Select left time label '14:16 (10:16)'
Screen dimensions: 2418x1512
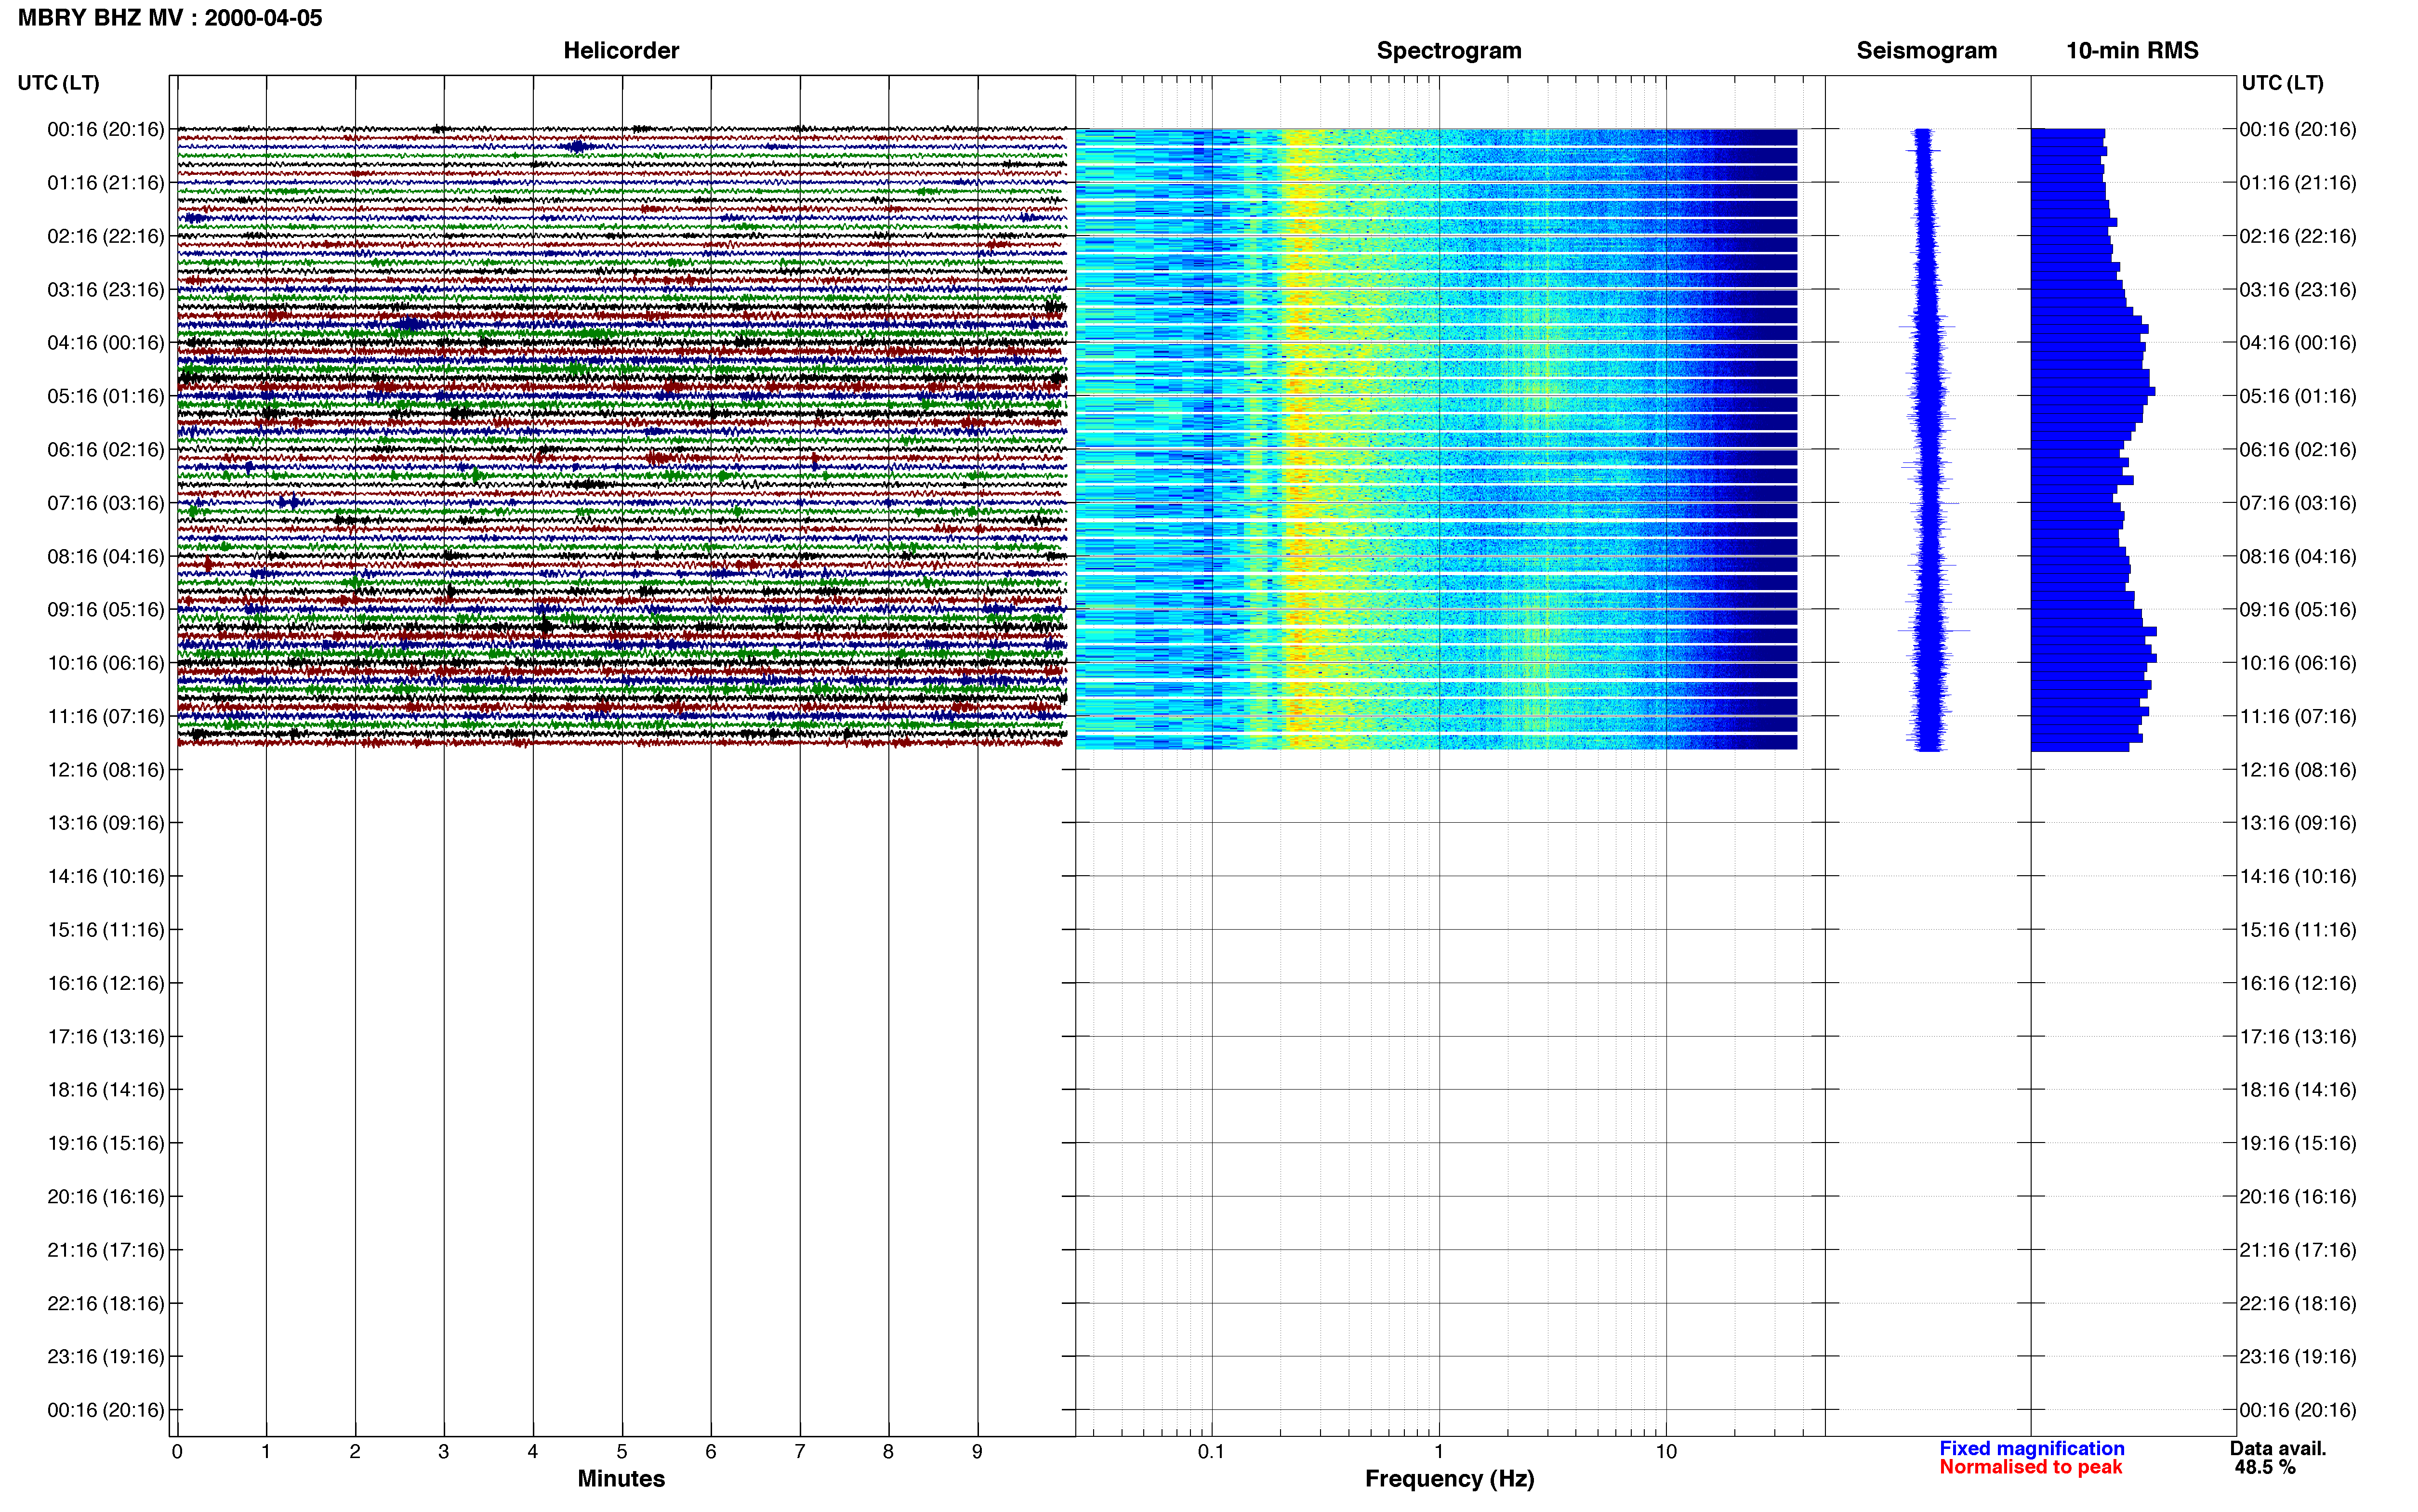pos(106,876)
